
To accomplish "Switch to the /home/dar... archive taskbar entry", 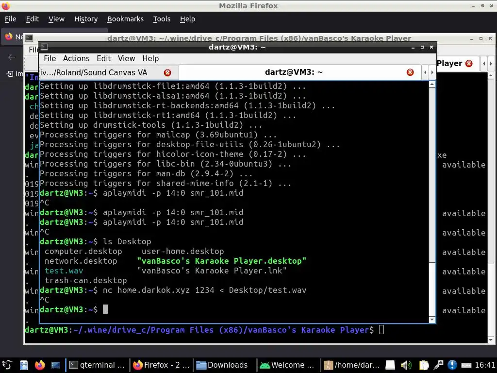I will [351, 365].
